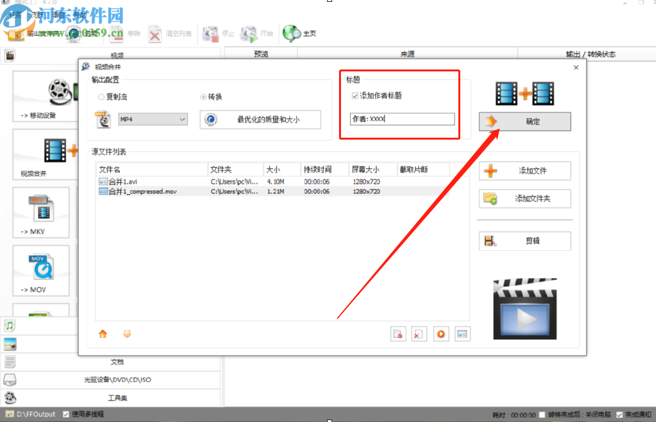656x422 pixels.
Task: Click the 确定 confirm button
Action: click(525, 121)
